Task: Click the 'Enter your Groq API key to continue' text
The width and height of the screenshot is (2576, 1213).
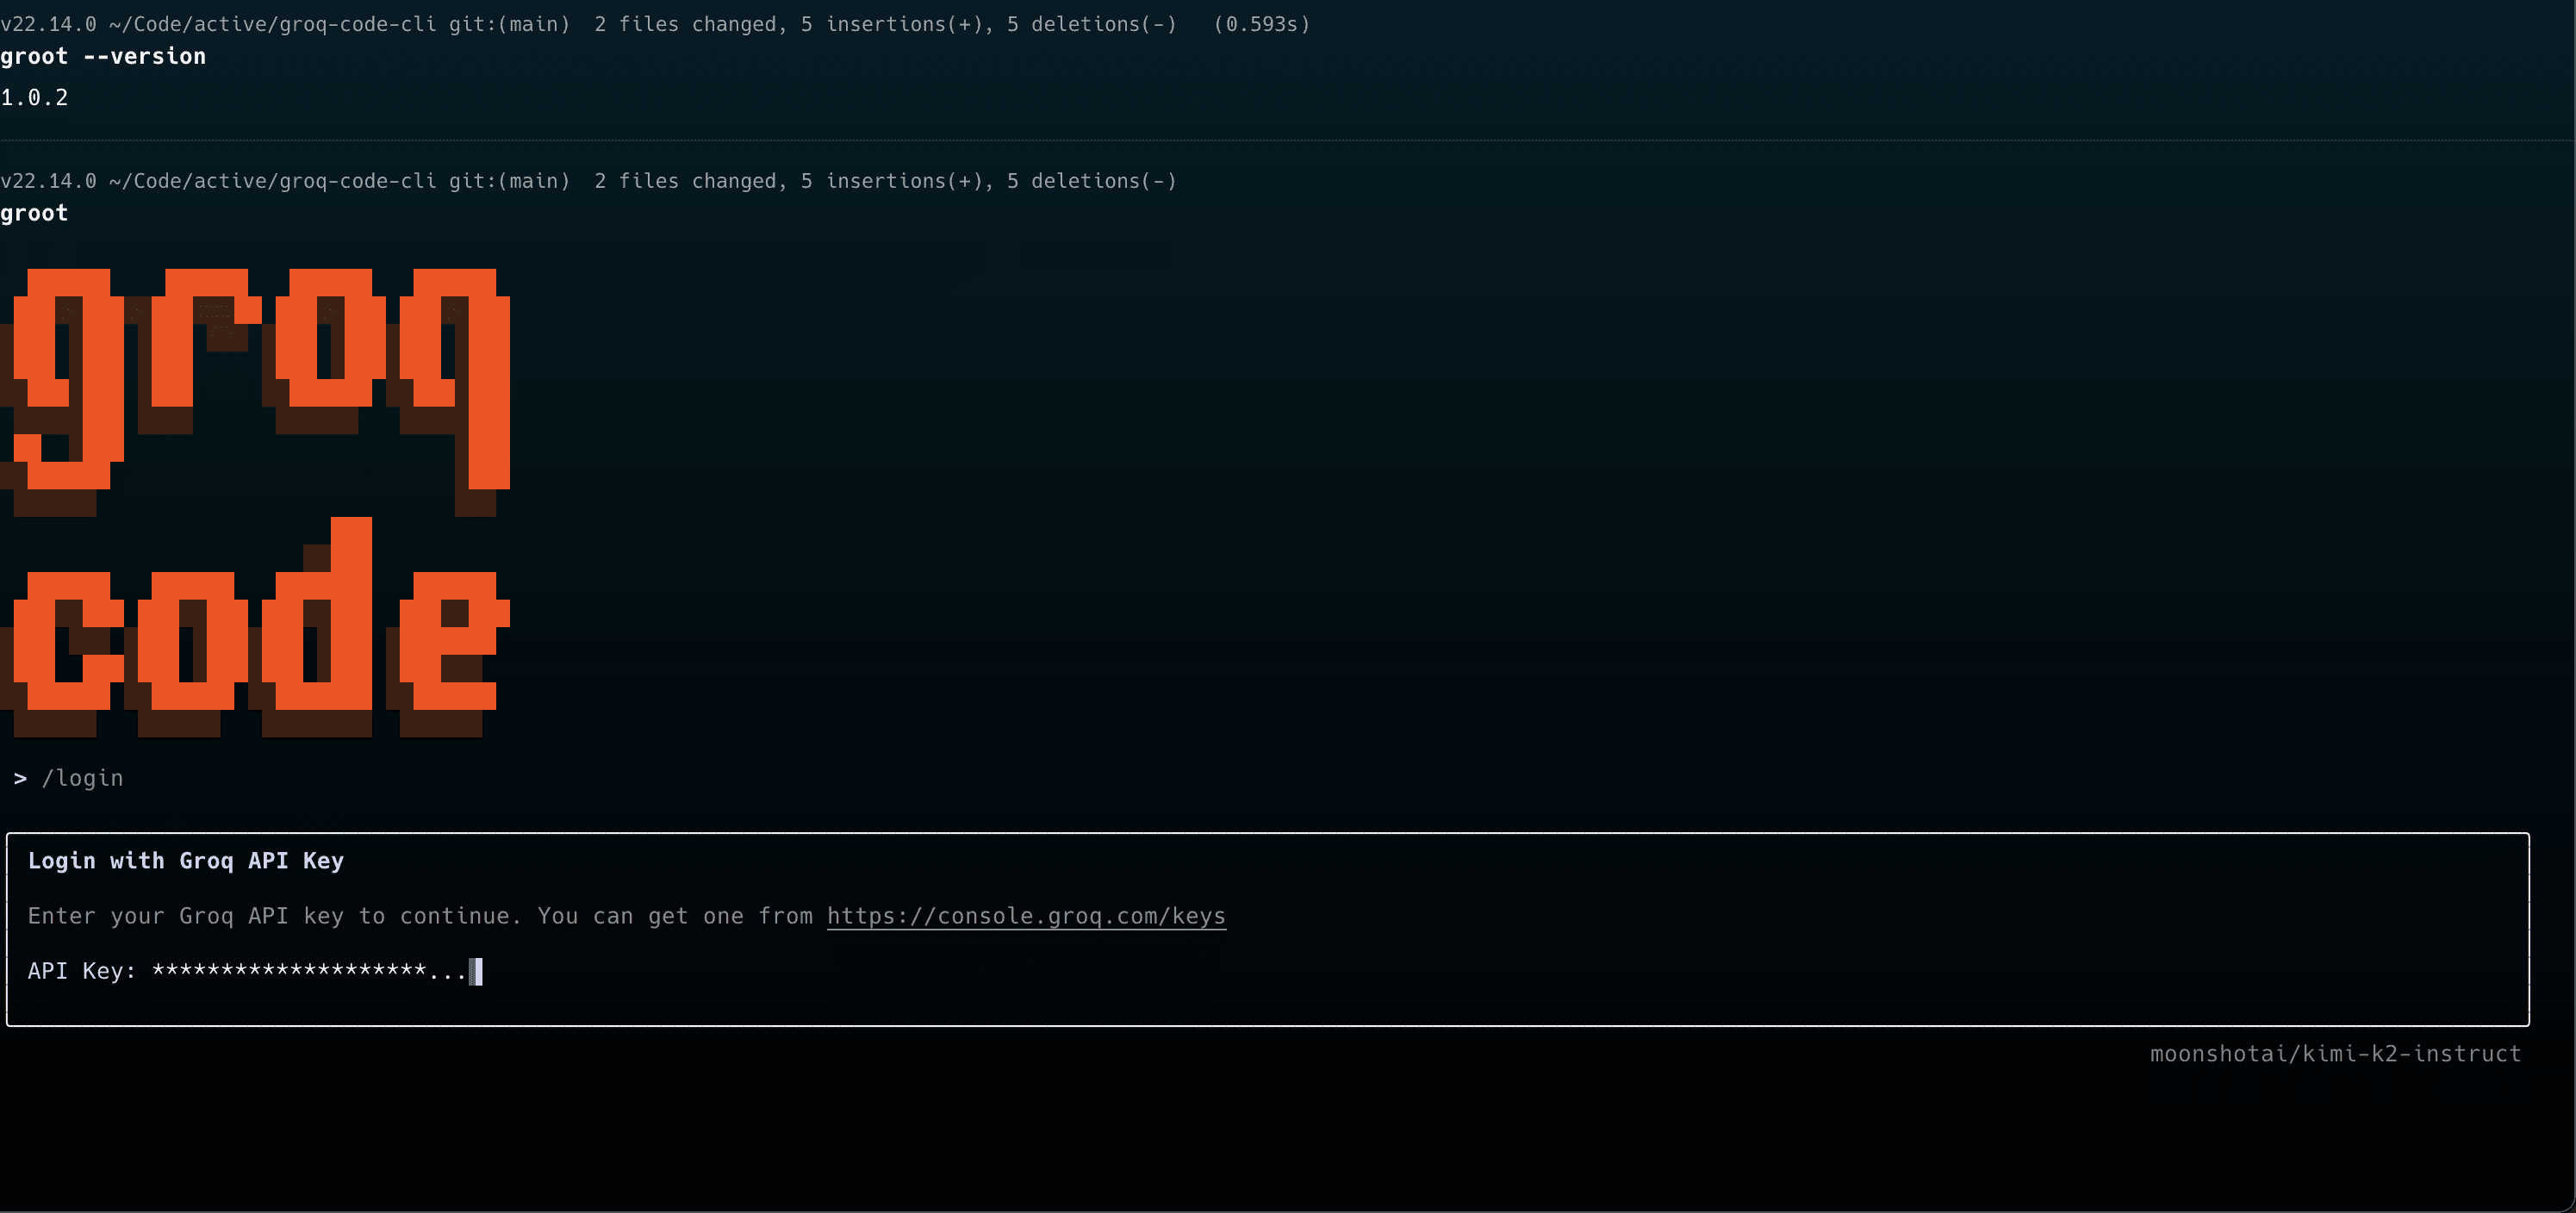Action: pyautogui.click(x=268, y=916)
